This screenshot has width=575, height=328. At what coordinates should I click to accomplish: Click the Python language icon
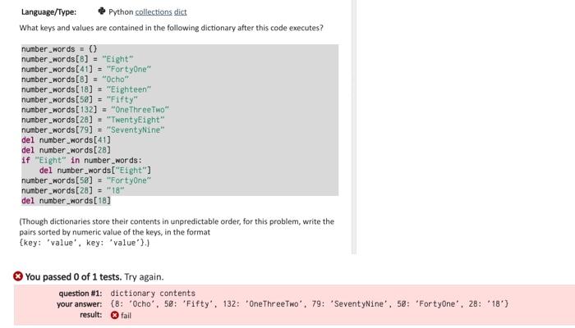[x=102, y=11]
